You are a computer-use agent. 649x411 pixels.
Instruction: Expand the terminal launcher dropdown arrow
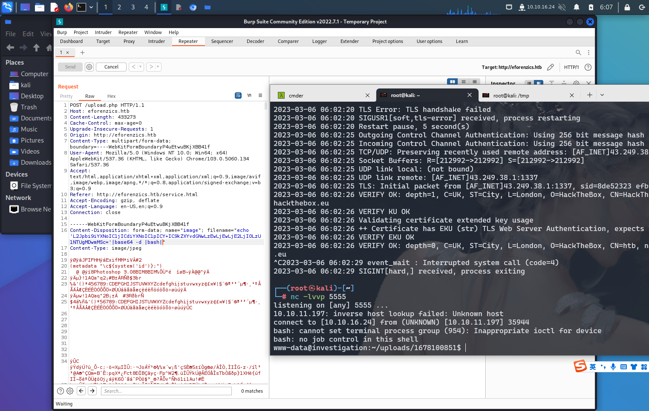[x=91, y=7]
